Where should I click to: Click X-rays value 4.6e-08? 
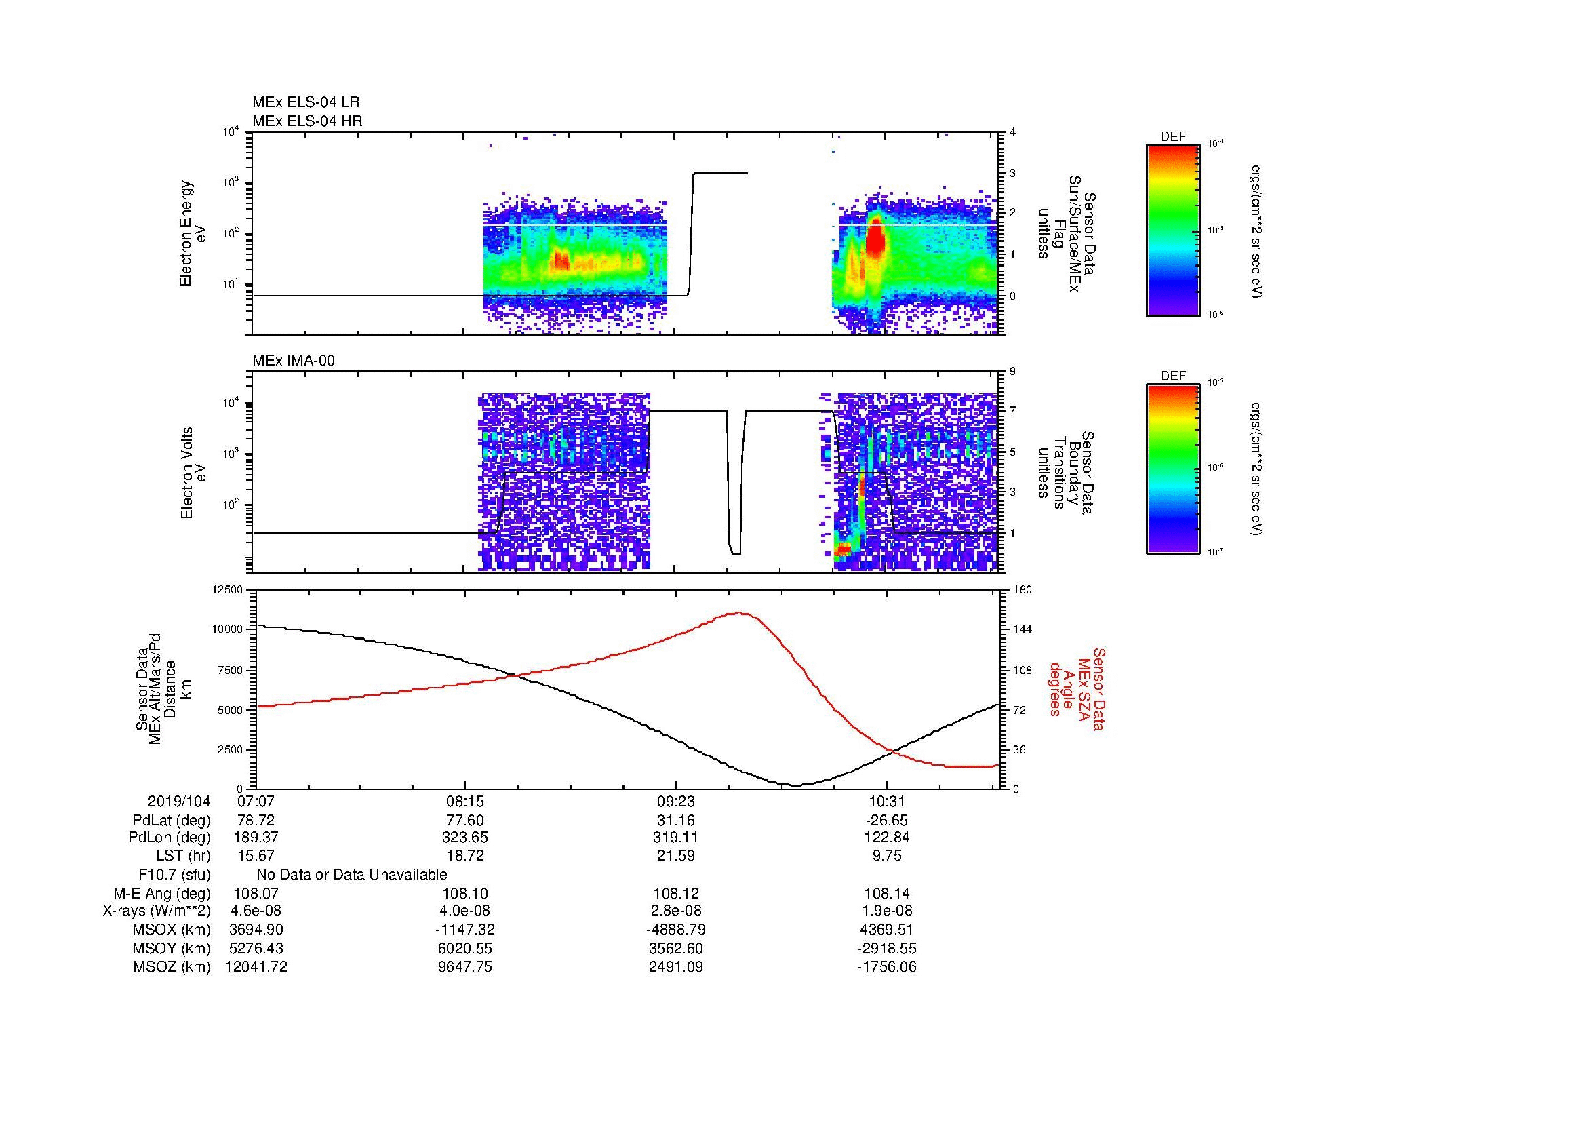[x=256, y=911]
